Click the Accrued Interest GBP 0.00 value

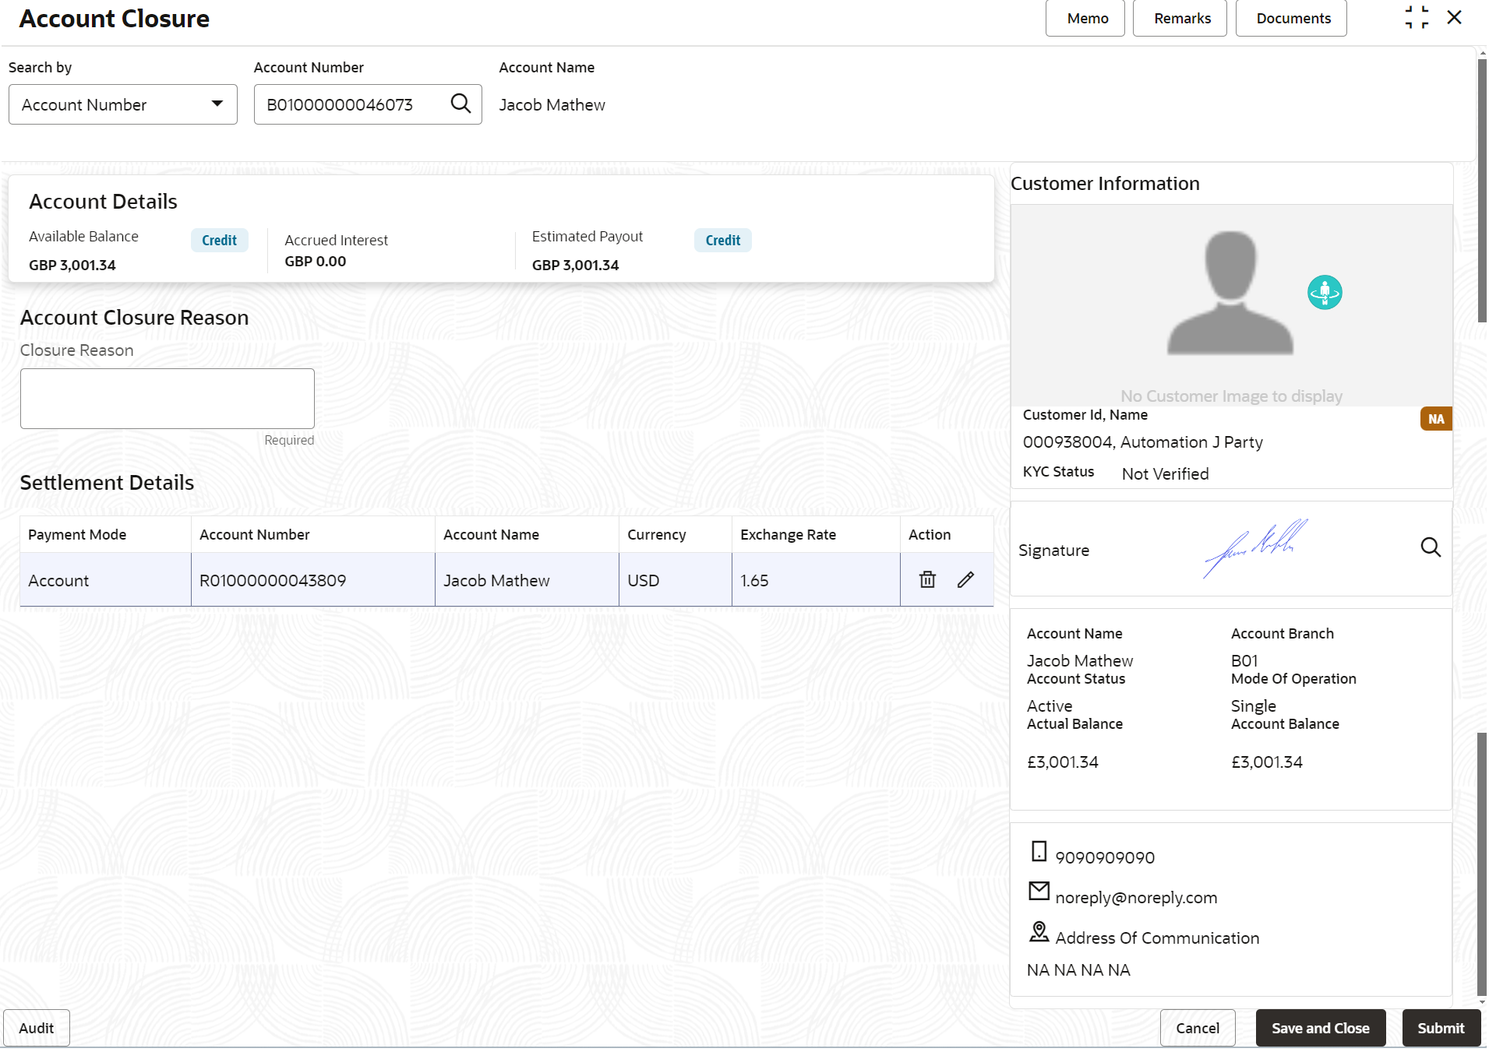click(316, 262)
